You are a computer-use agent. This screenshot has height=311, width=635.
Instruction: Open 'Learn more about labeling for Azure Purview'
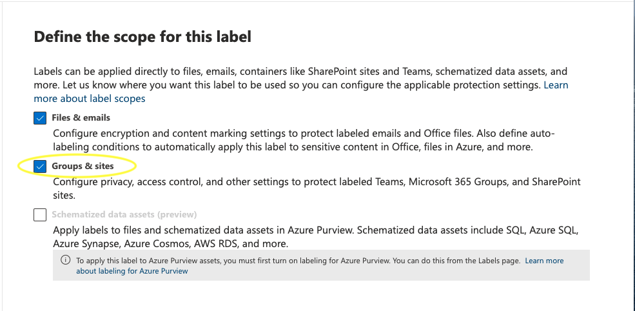(x=544, y=261)
